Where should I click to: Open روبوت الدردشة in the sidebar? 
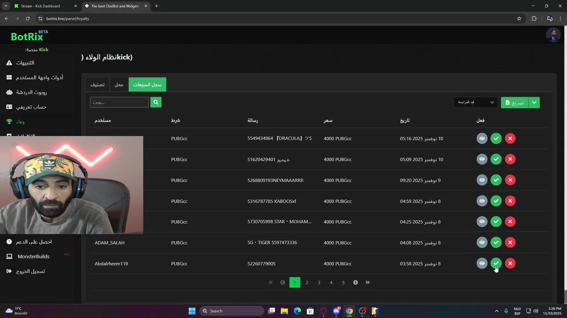[x=31, y=92]
